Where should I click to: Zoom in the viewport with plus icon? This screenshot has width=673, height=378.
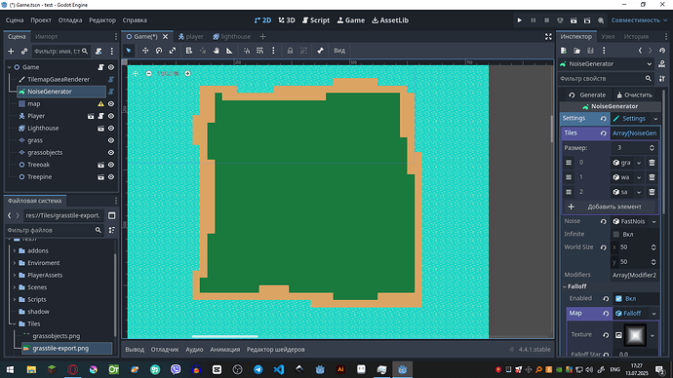click(x=187, y=74)
